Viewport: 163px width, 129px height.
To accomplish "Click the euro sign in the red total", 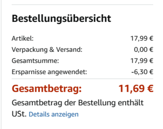I will 150,89.
